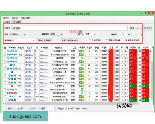Click the app icon in the title bar

coord(2,13)
